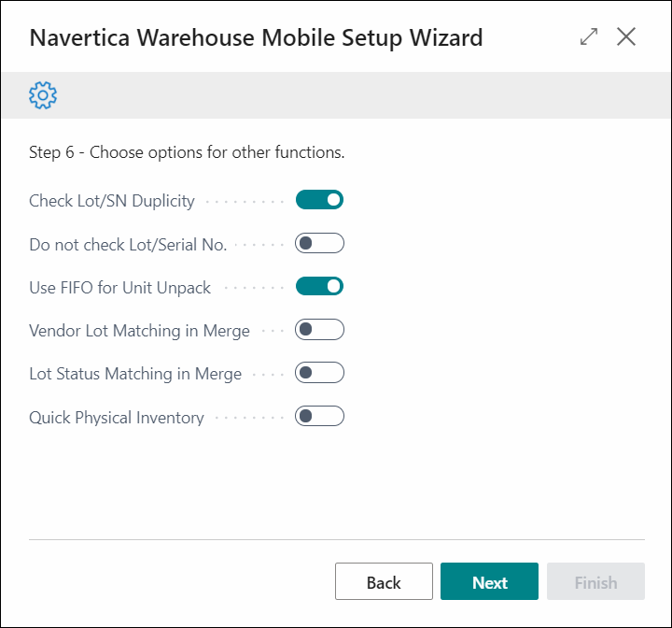Click the Vendor Lot Matching in Merge label

(x=139, y=331)
